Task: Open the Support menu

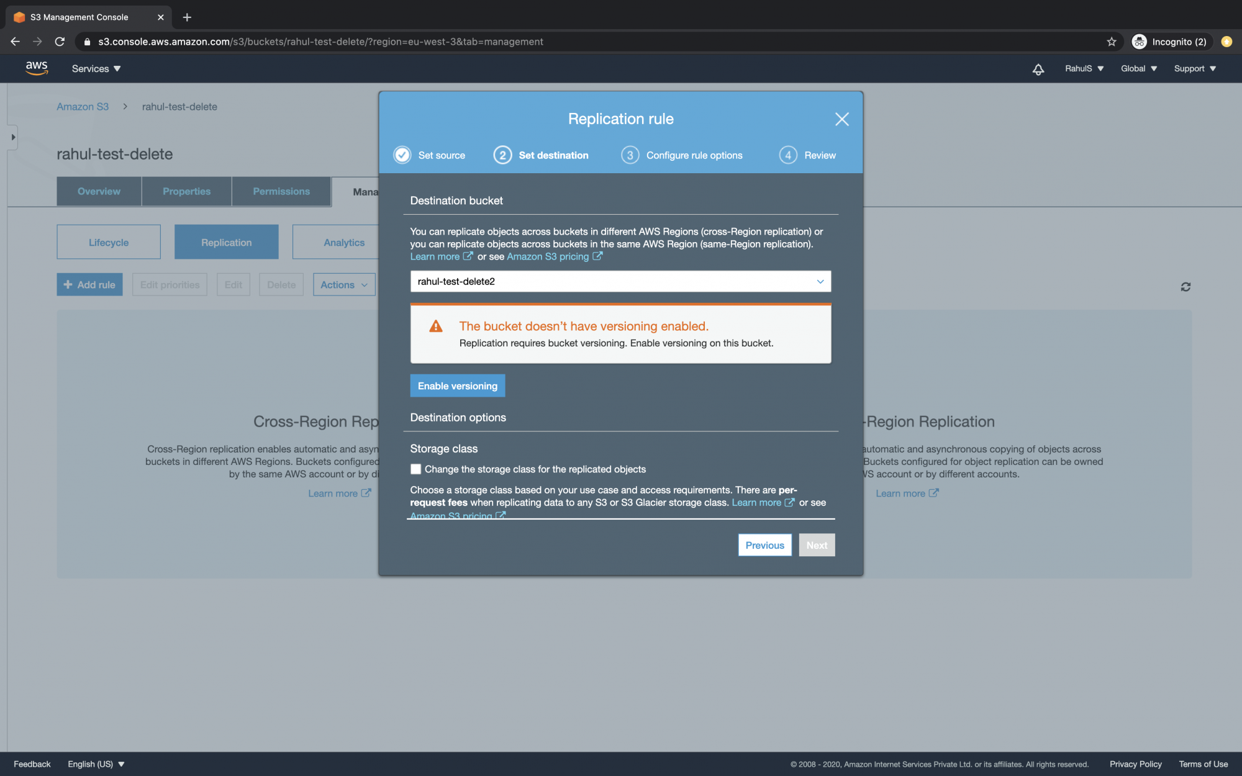Action: [1194, 69]
